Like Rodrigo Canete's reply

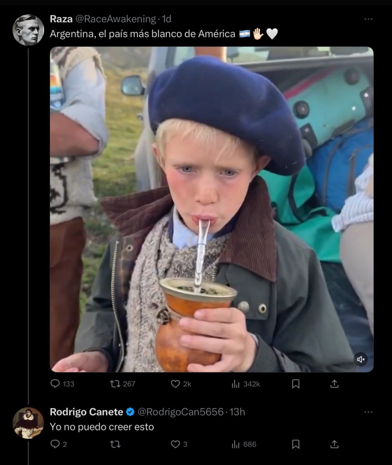176,444
